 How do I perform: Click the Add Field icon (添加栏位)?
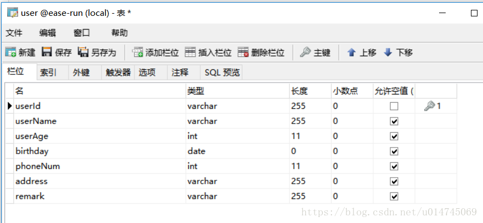click(137, 52)
